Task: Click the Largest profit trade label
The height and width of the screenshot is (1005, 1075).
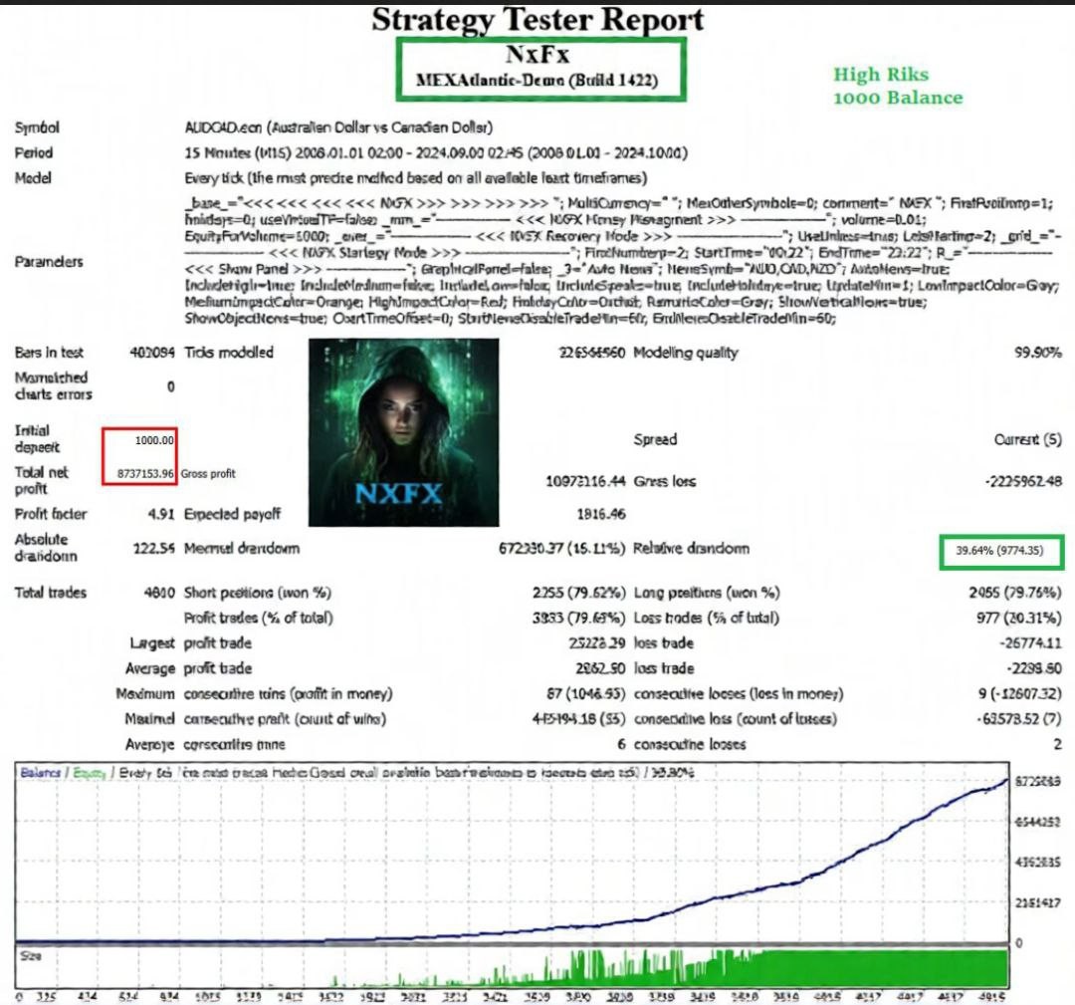Action: pyautogui.click(x=190, y=642)
